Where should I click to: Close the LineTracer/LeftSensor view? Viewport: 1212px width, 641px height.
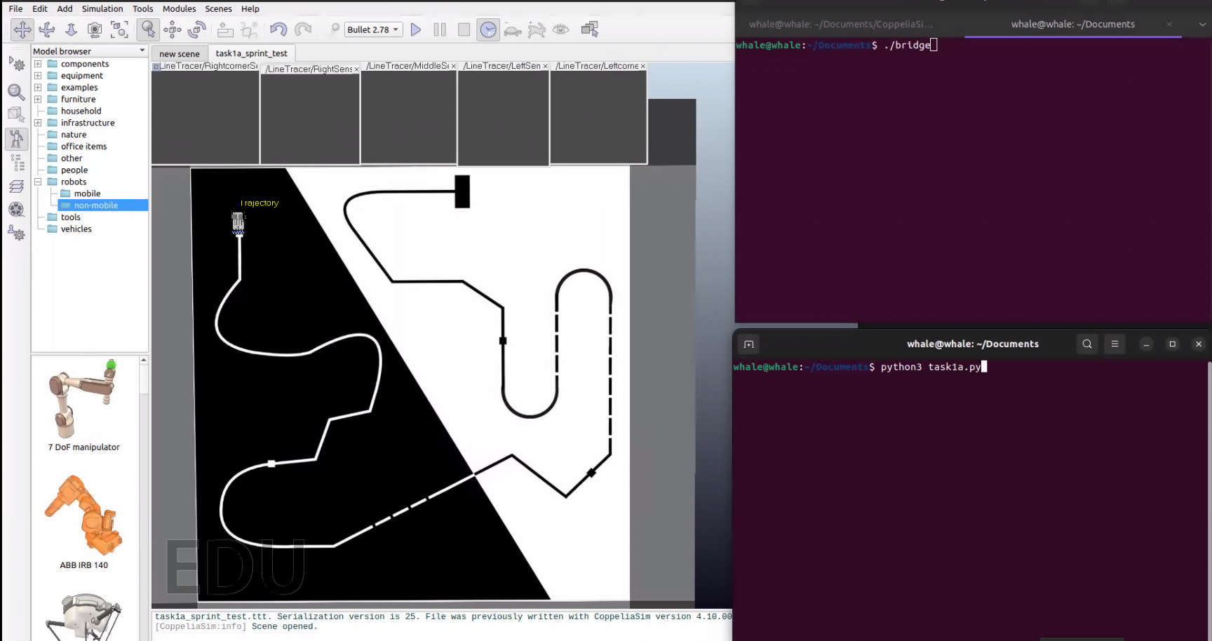point(545,66)
